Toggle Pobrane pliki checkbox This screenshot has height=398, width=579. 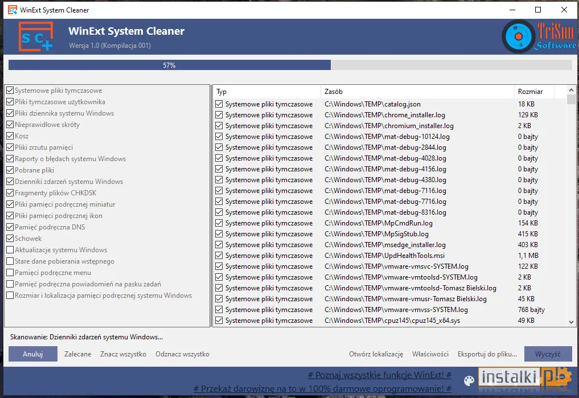pos(10,170)
